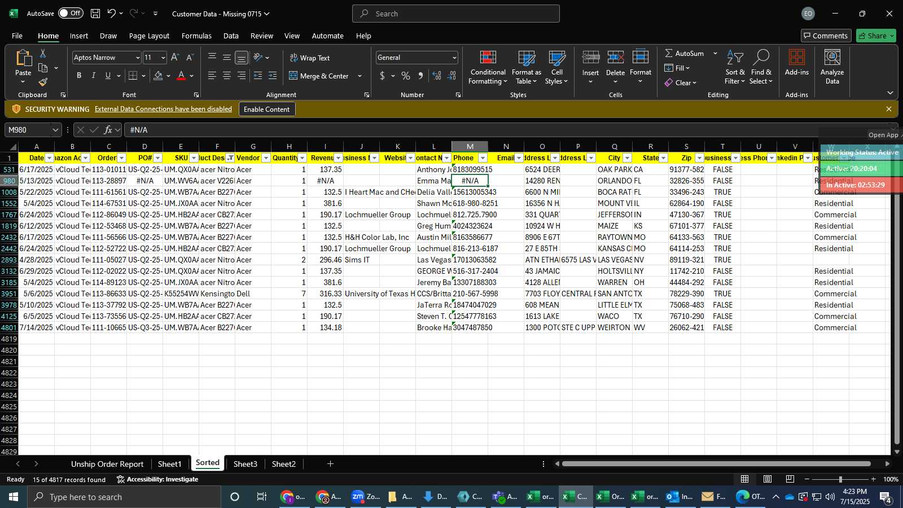This screenshot has width=903, height=508.
Task: Open Sort & Filter menu
Action: tap(735, 68)
